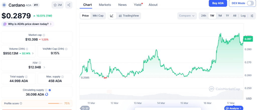Click the green 0.287 price tag on chart
Screen dimensions: 257x110
click(248, 39)
